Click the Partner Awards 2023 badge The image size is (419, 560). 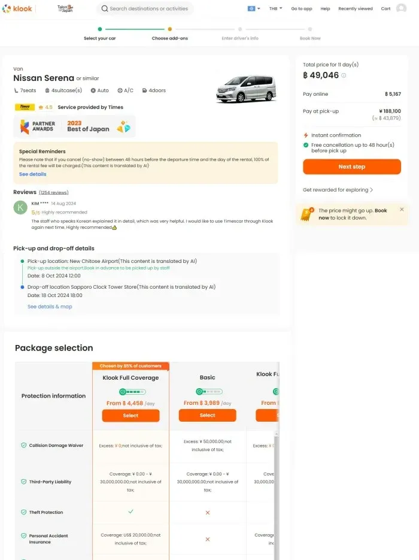coord(75,126)
